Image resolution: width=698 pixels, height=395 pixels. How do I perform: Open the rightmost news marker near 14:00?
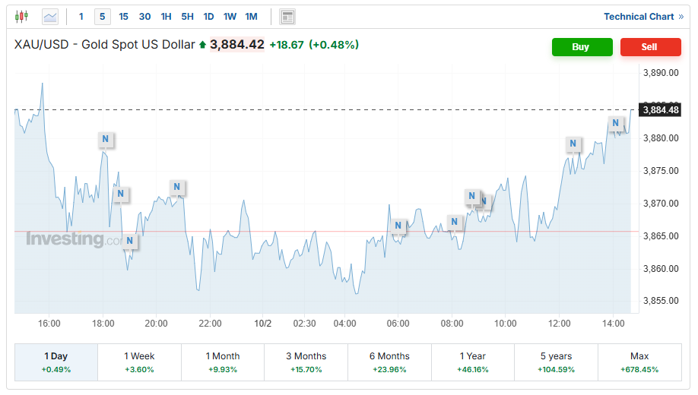(616, 123)
